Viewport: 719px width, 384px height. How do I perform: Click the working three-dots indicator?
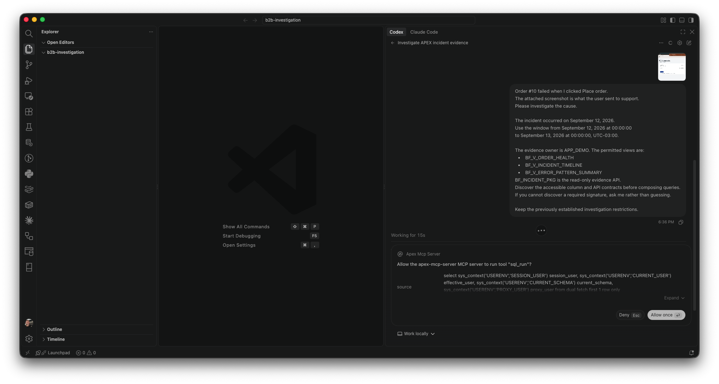pos(541,231)
